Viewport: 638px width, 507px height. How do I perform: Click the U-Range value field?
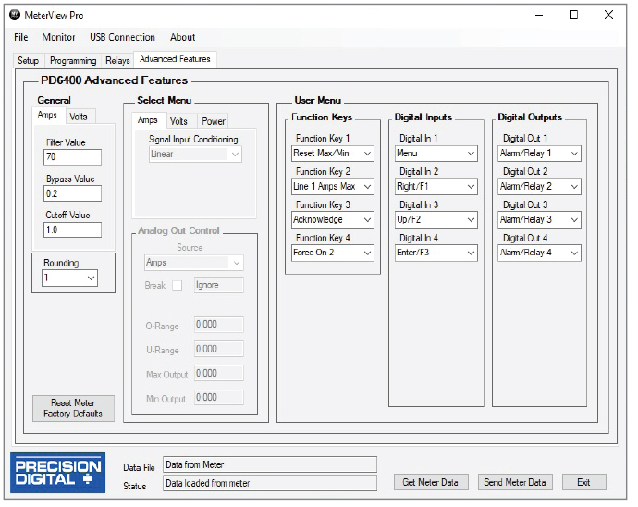219,349
